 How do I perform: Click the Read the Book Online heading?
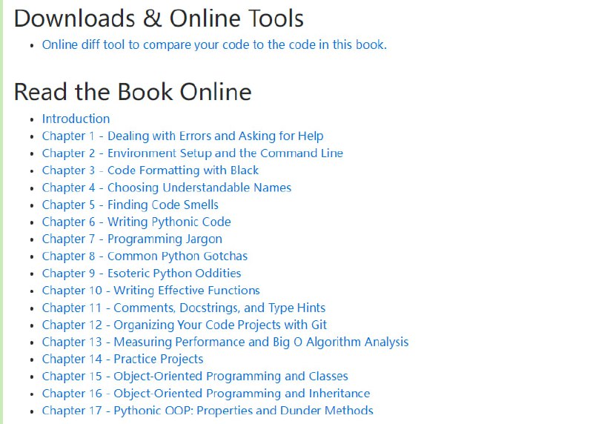133,92
